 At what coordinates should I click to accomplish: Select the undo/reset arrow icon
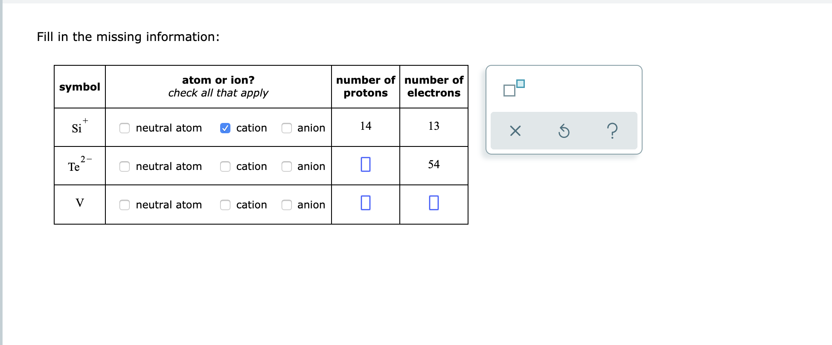coord(564,131)
